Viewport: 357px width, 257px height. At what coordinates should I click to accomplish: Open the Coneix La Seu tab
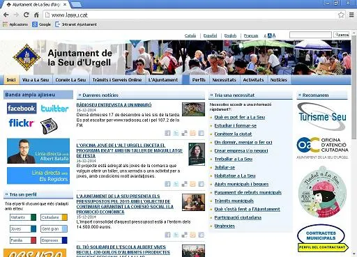click(x=70, y=80)
